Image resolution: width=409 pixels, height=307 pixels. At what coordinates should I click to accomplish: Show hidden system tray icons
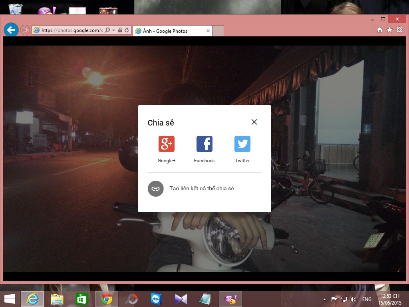324,299
